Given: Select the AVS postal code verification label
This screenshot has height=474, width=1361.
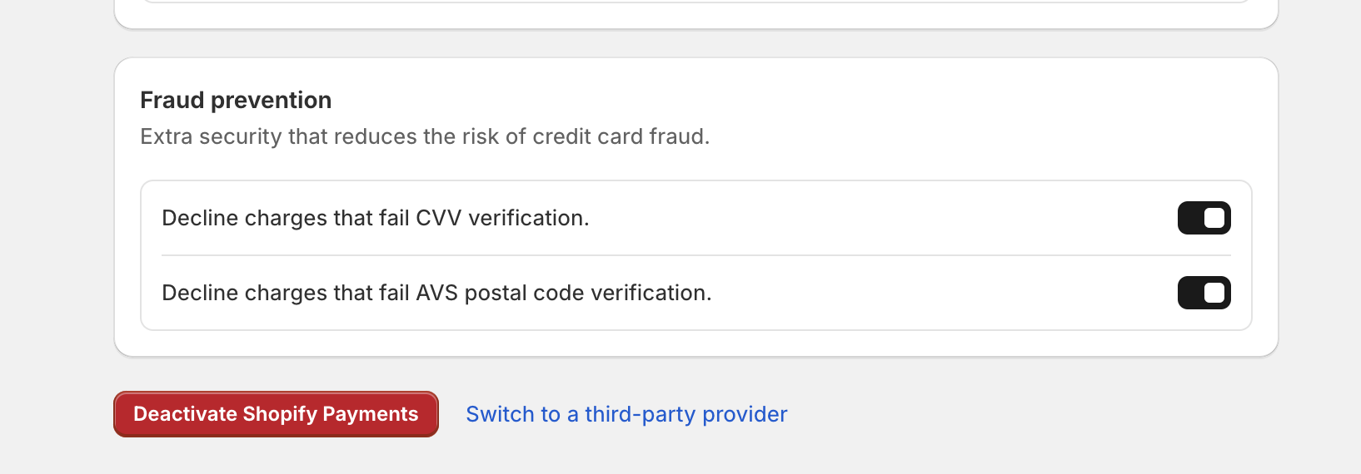Looking at the screenshot, I should pyautogui.click(x=436, y=293).
